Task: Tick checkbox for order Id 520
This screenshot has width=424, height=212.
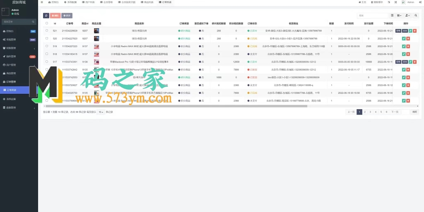Action: (x=47, y=38)
